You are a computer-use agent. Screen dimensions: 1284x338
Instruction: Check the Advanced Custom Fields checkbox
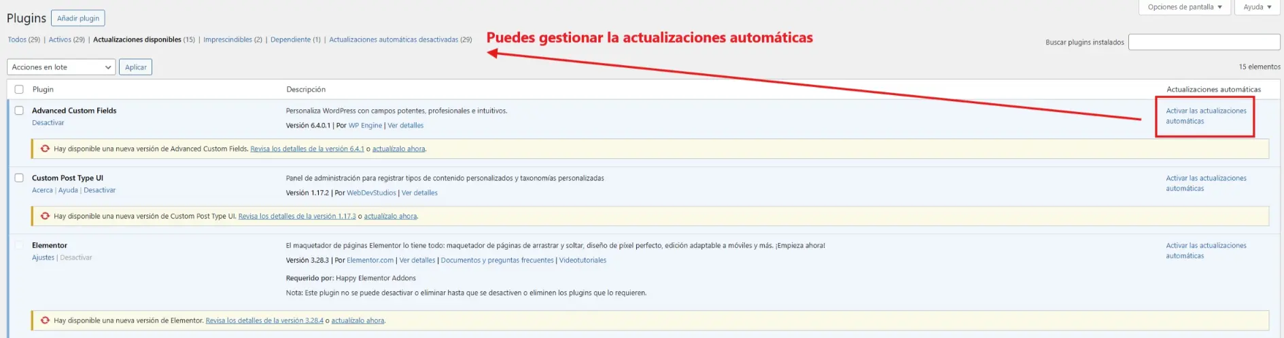19,111
